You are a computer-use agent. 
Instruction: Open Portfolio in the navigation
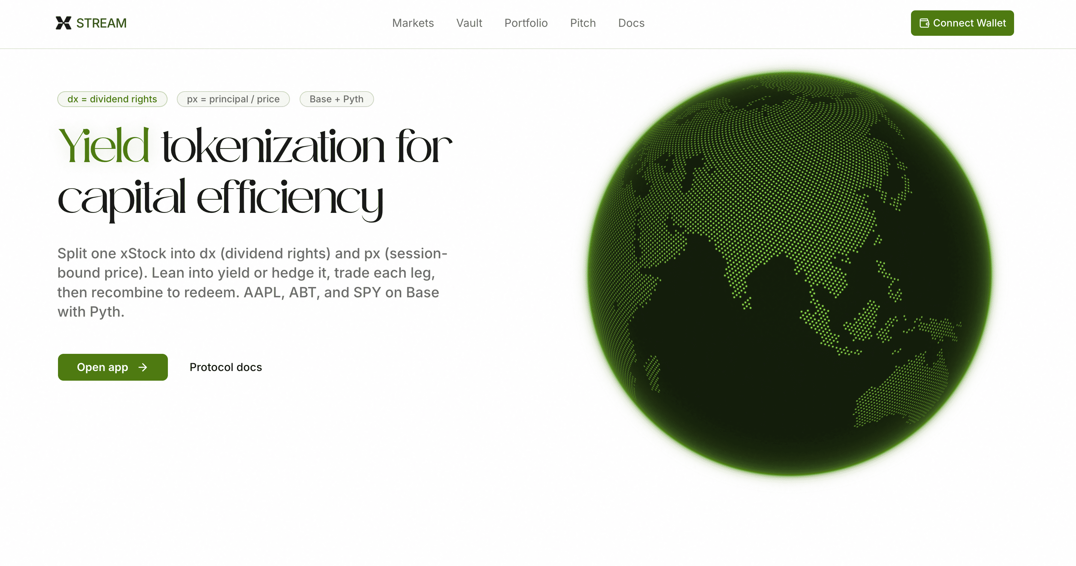(526, 23)
